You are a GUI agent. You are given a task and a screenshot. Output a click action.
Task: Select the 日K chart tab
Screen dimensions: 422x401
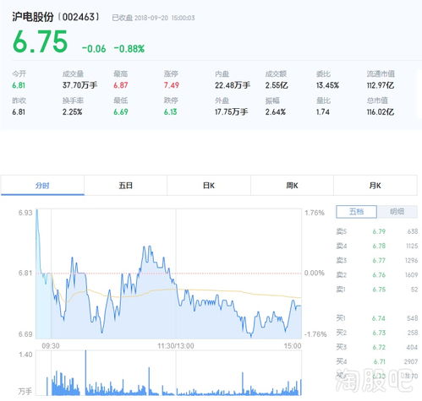(209, 185)
